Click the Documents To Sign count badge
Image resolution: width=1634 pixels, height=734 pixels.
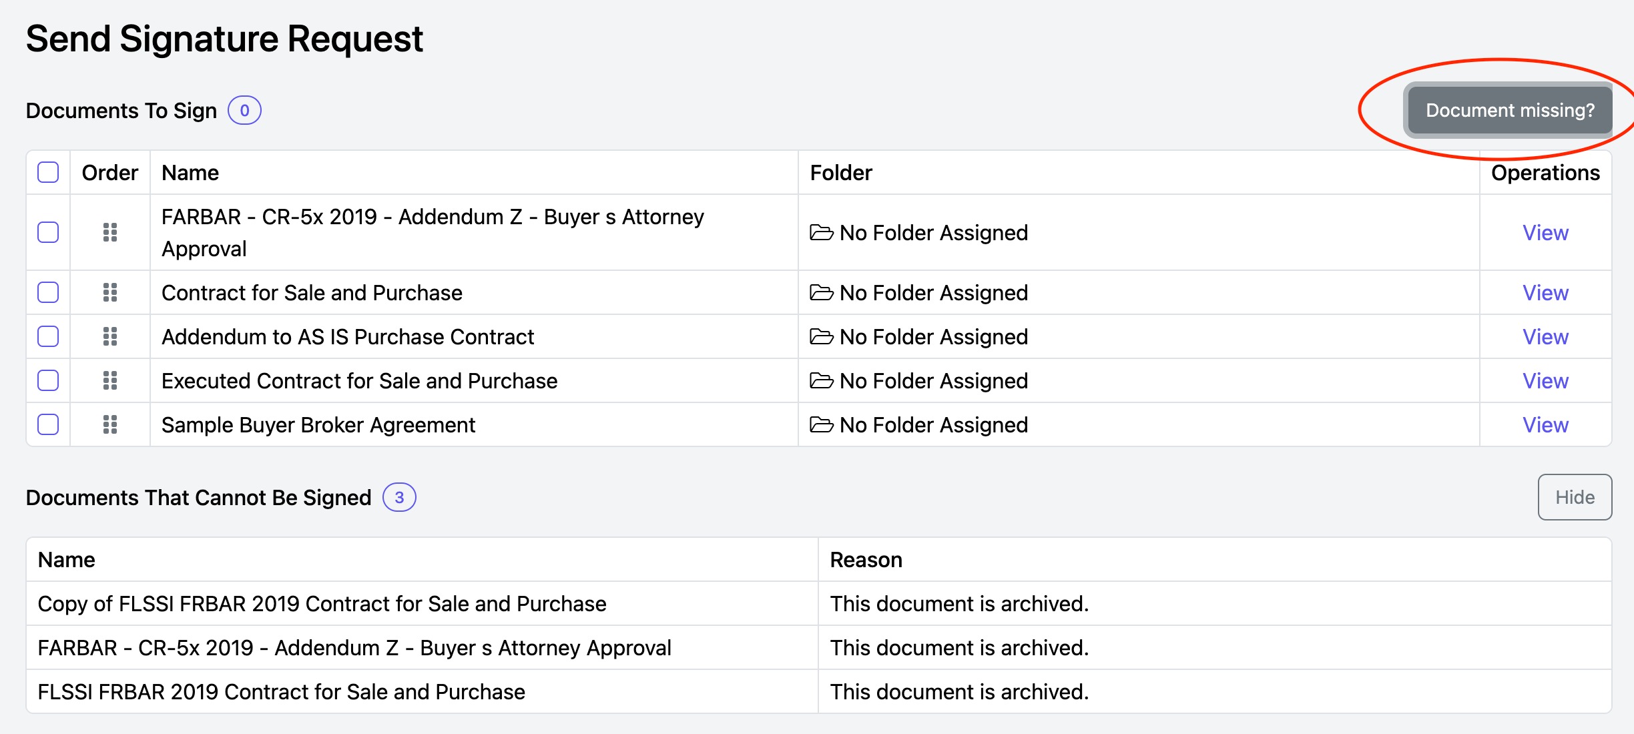tap(244, 110)
